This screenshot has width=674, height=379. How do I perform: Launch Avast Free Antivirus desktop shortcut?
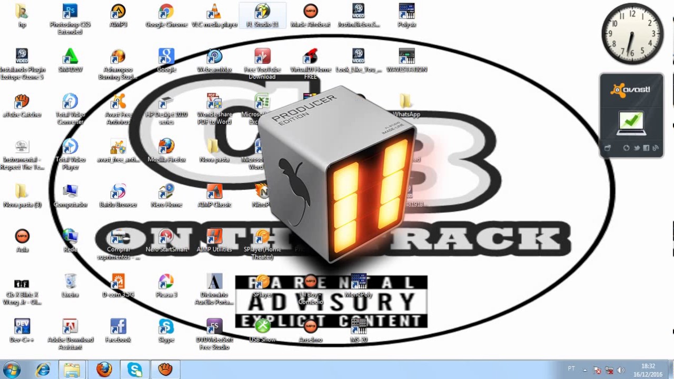click(118, 108)
